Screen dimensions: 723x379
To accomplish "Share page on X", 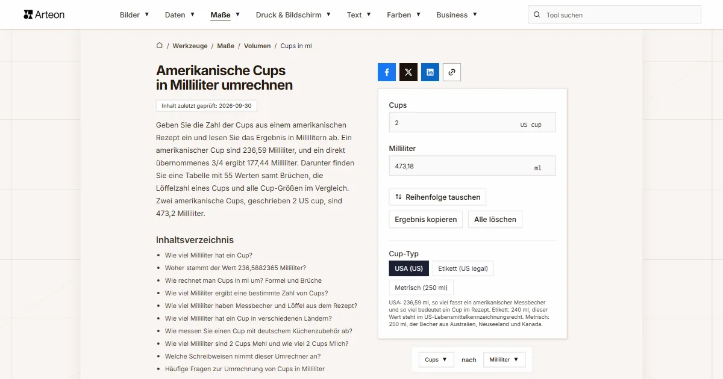I will 408,72.
